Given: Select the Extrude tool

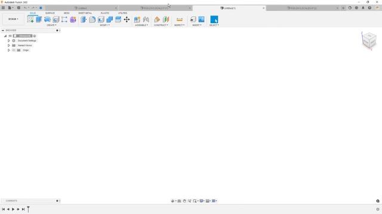Looking at the screenshot, I should (39, 20).
